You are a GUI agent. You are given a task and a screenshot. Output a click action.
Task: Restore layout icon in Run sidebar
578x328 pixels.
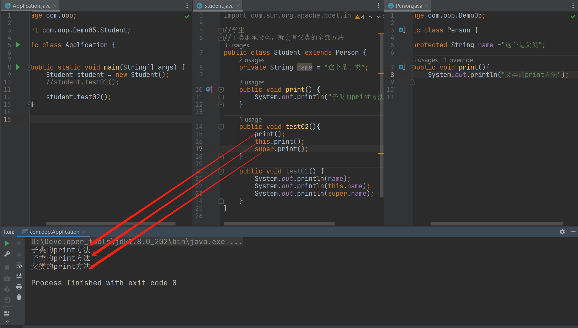click(x=7, y=313)
